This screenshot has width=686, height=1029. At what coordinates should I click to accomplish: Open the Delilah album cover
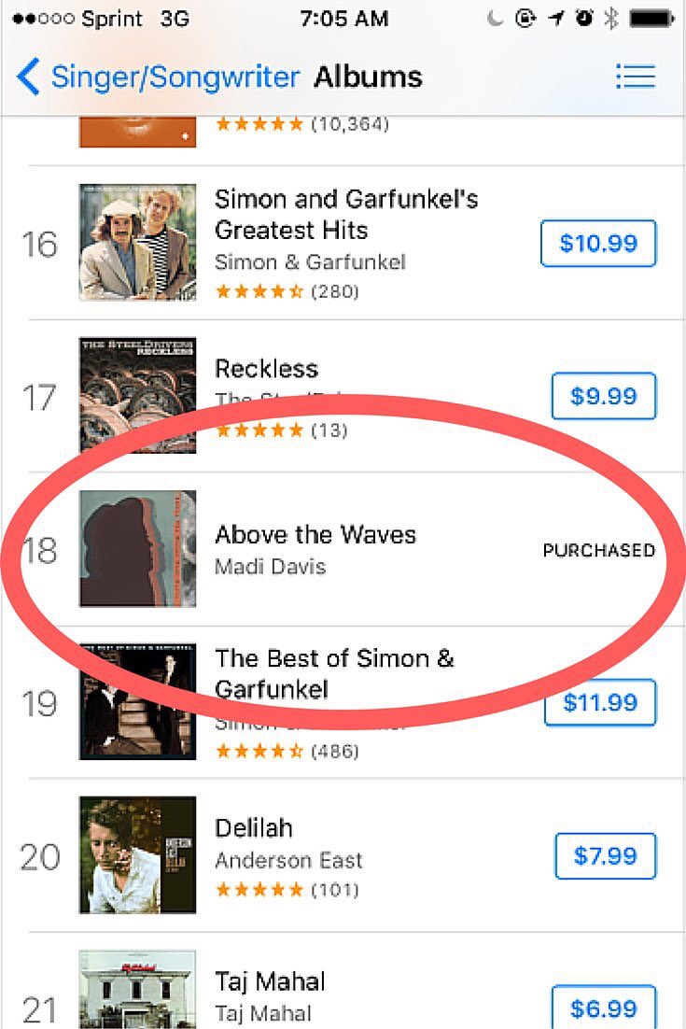(137, 854)
